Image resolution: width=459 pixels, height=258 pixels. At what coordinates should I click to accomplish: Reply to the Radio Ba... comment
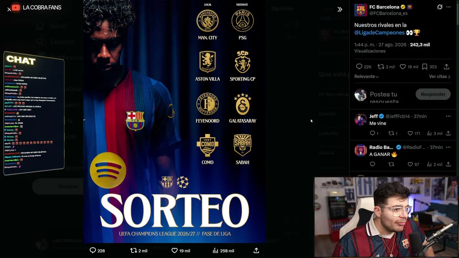(372, 164)
